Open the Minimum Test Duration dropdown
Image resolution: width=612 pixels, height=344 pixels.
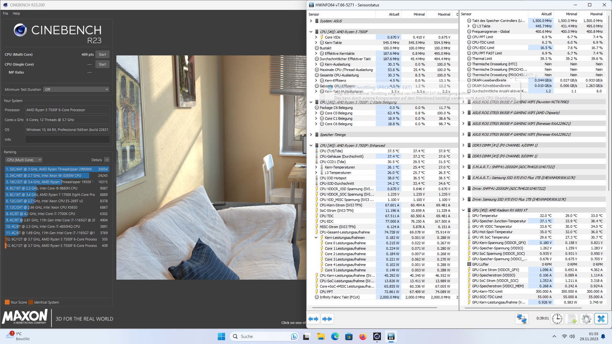pos(76,90)
